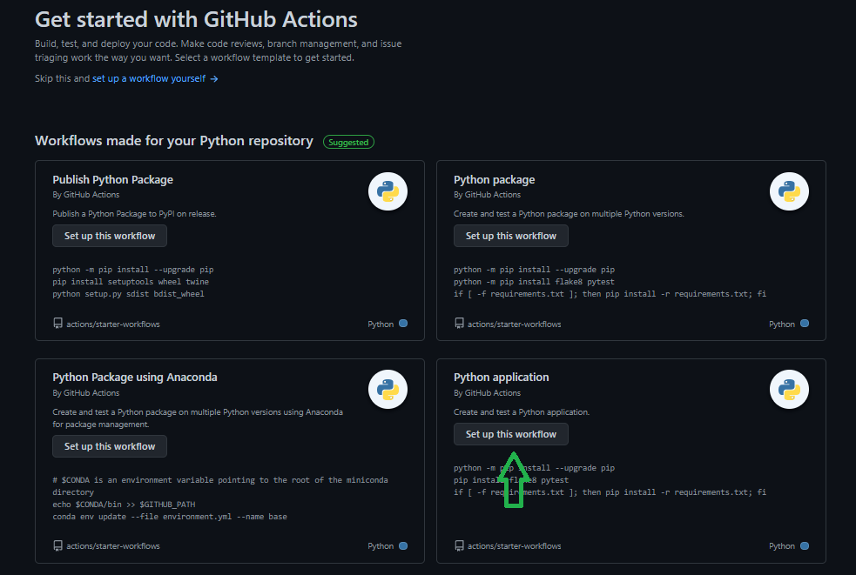
Task: Click blue Python language dot in Publish Python Package card
Action: point(403,324)
